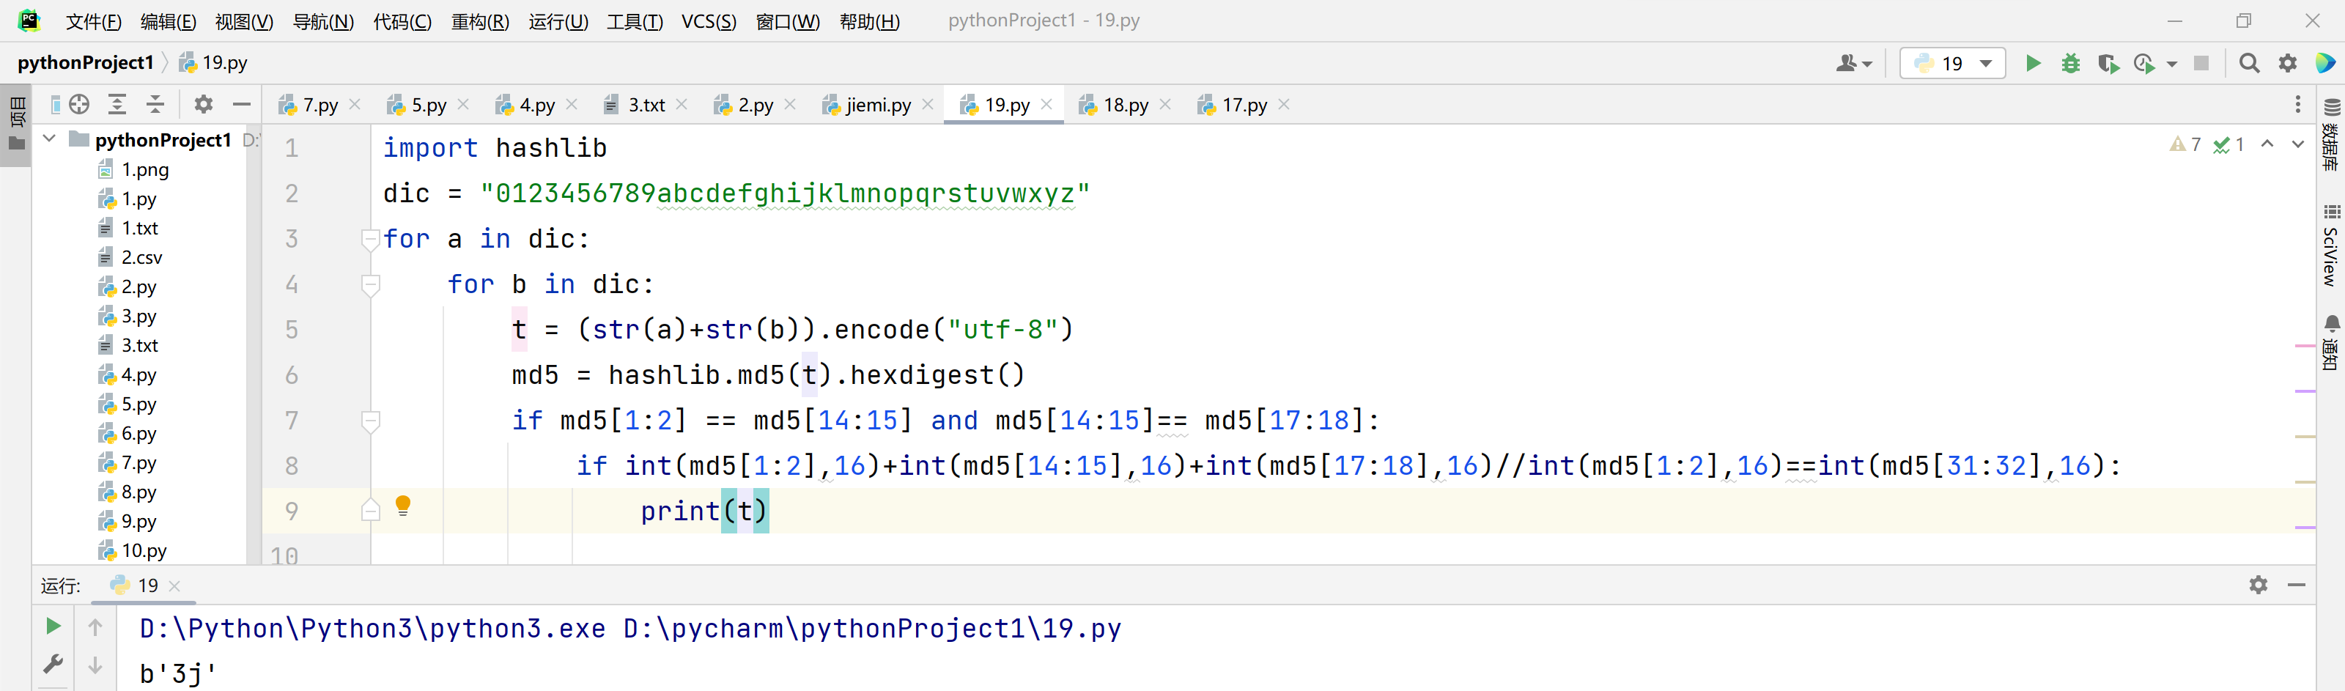Run 19.py with coverage
This screenshot has height=691, width=2345.
2108,63
